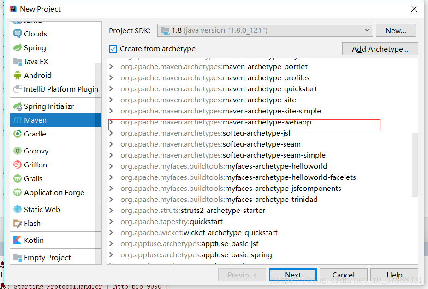The width and height of the screenshot is (428, 289).
Task: Click the New... SDK button
Action: 396,30
